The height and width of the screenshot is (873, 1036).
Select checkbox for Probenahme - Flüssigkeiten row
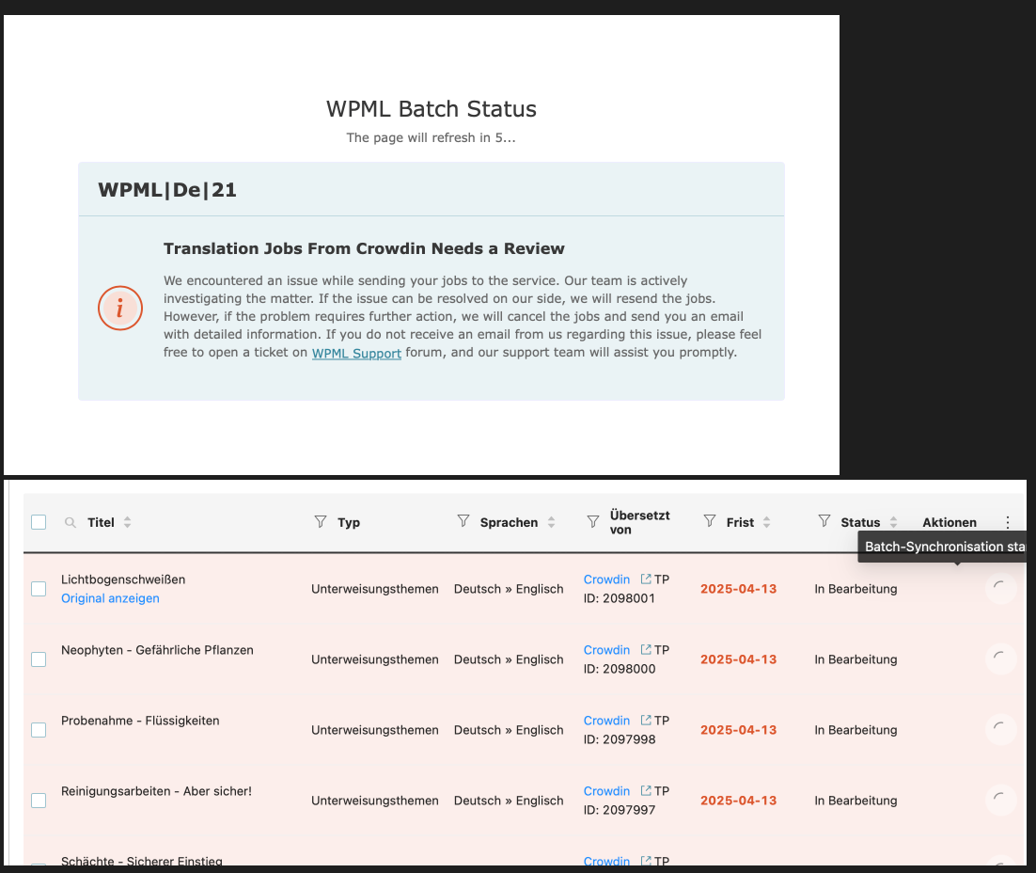[39, 730]
